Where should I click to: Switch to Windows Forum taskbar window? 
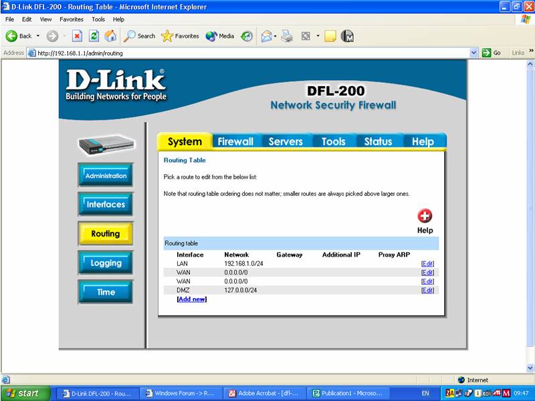tap(181, 393)
